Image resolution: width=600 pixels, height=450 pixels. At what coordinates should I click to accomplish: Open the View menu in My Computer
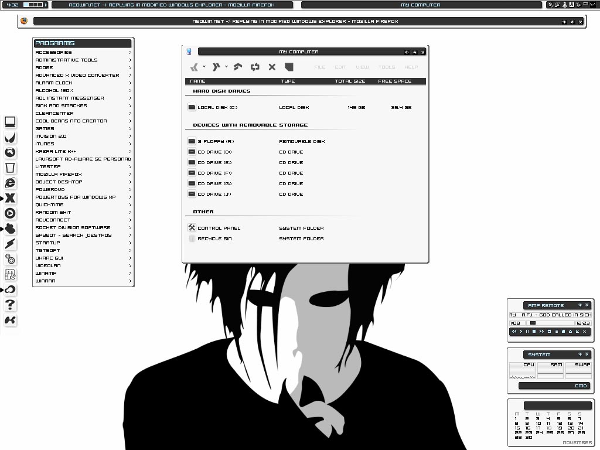[362, 67]
